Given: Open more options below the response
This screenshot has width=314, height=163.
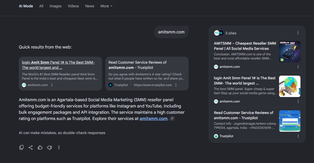Looking at the screenshot, I should click(x=59, y=147).
